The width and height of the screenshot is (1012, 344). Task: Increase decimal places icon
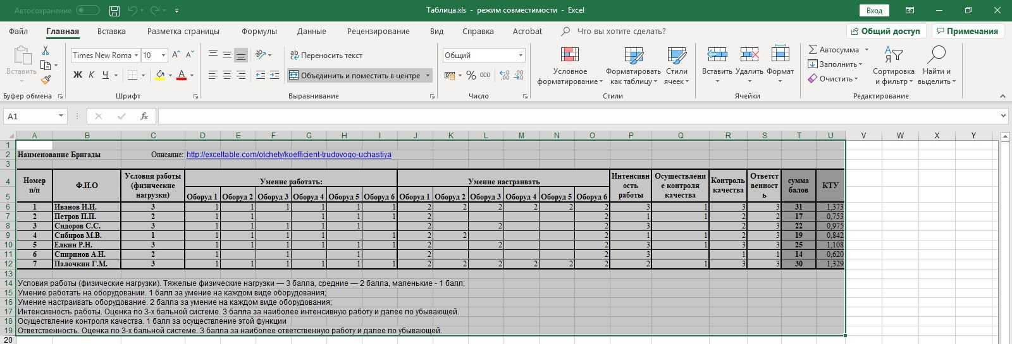click(505, 75)
